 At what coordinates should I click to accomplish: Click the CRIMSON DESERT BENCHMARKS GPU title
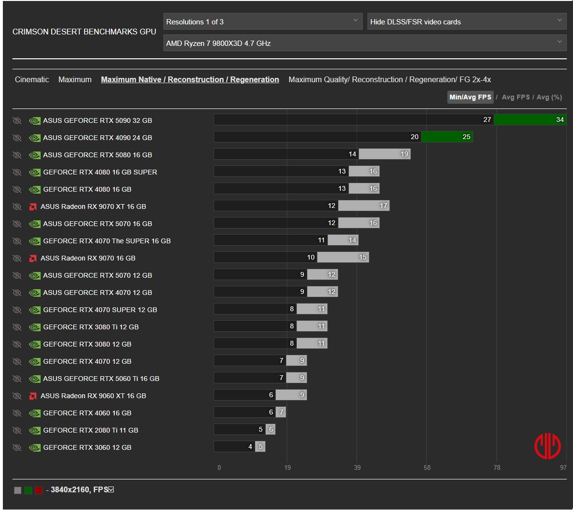85,32
